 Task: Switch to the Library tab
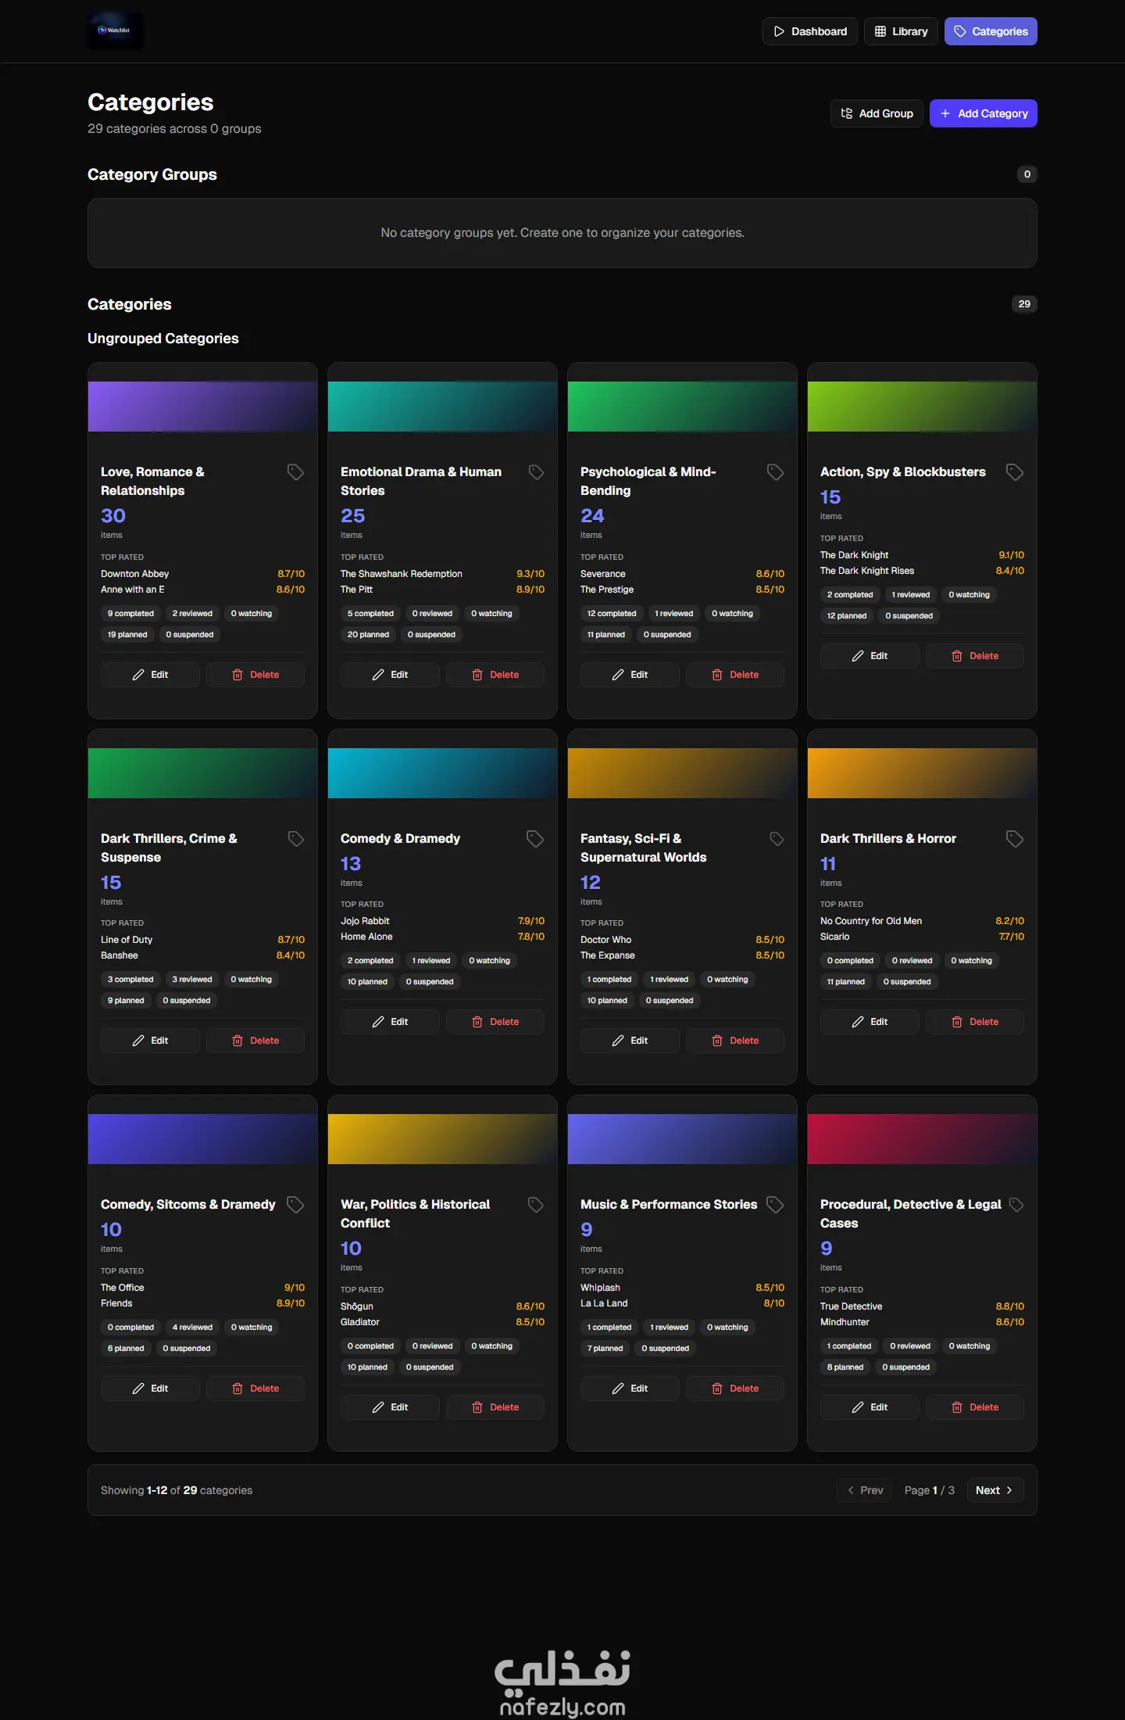click(x=901, y=31)
